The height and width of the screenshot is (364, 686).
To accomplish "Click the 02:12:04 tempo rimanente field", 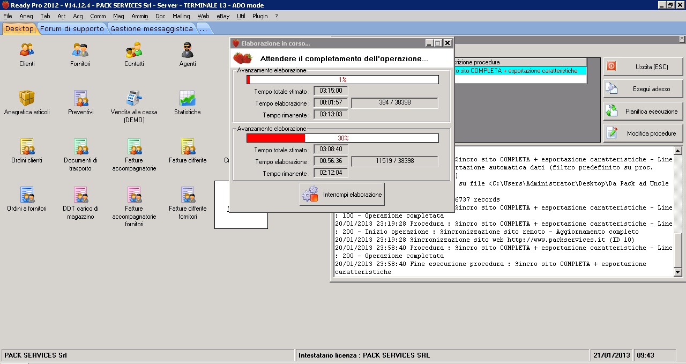I will pyautogui.click(x=331, y=173).
